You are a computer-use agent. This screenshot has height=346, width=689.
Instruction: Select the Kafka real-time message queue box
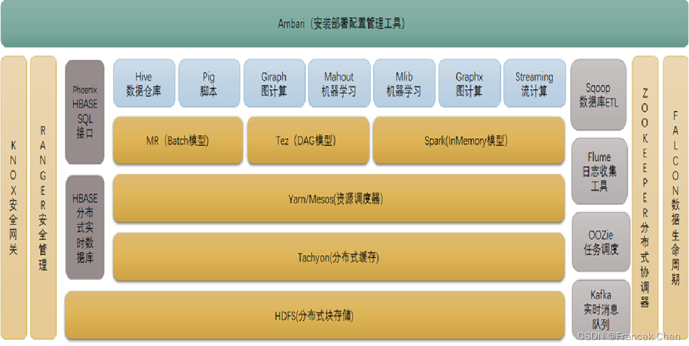tap(598, 309)
